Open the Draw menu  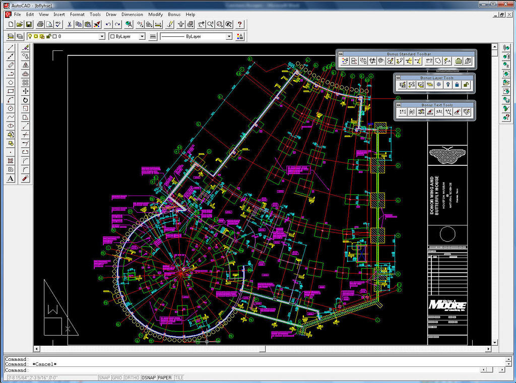pos(111,15)
